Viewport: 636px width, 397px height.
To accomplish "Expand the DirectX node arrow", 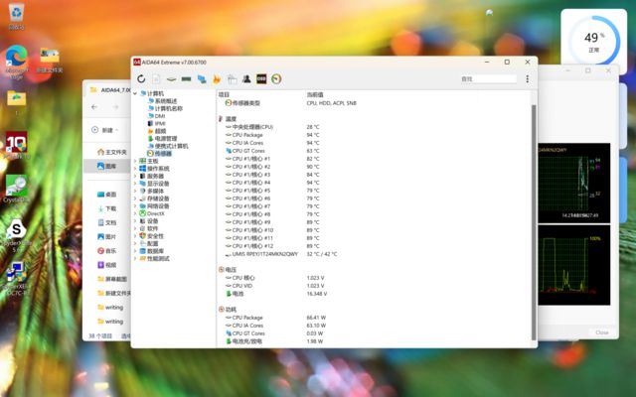I will 135,213.
